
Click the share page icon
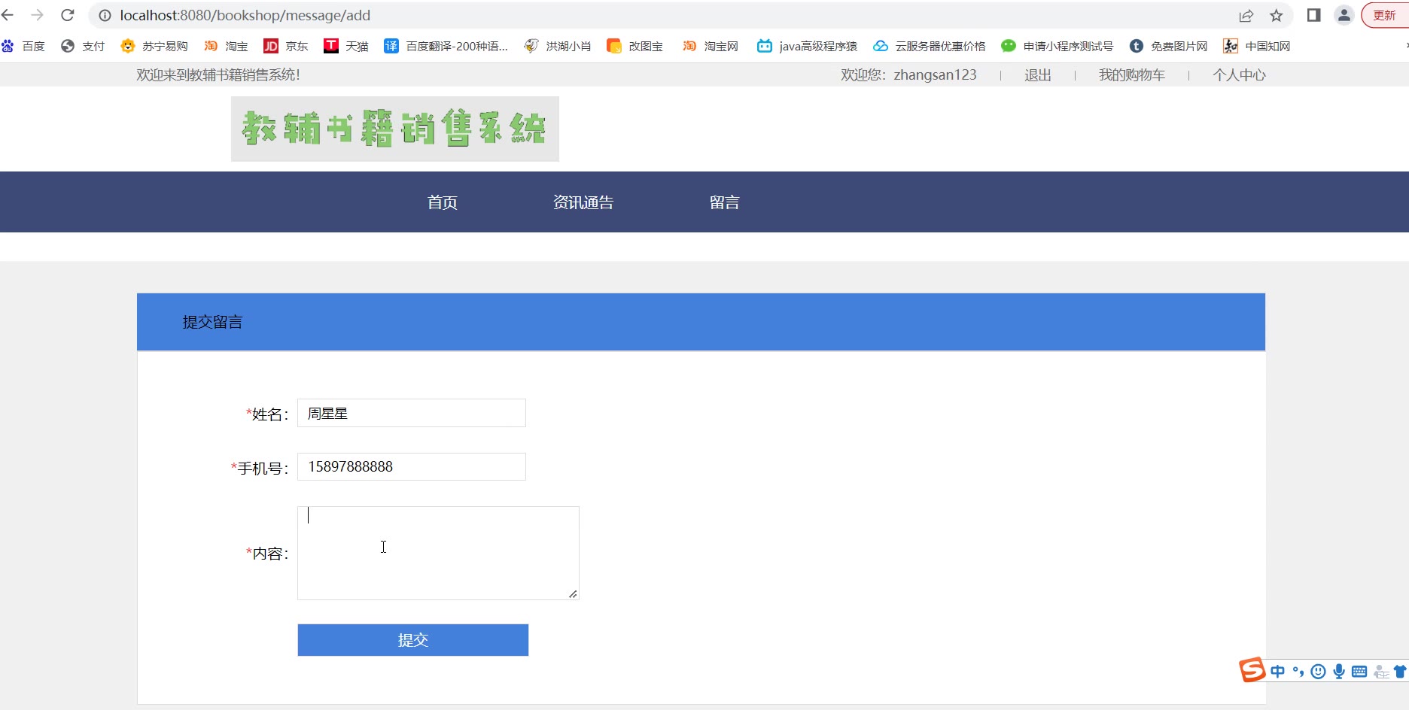[1246, 15]
